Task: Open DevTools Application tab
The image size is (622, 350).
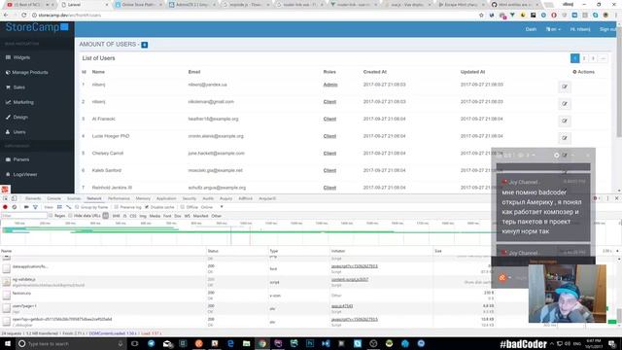Action: (166, 198)
